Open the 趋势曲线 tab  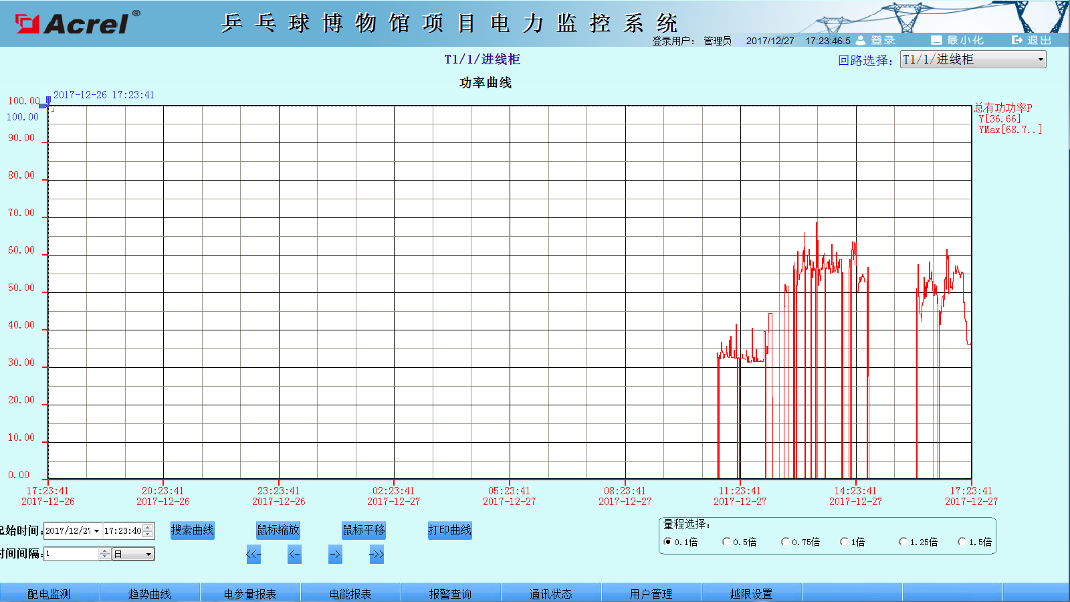click(x=150, y=593)
